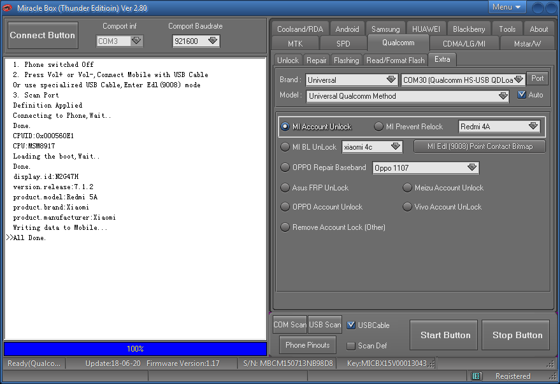This screenshot has width=560, height=384.
Task: Click MI Edl (9008) Point Contact Bitmap button
Action: (x=480, y=146)
